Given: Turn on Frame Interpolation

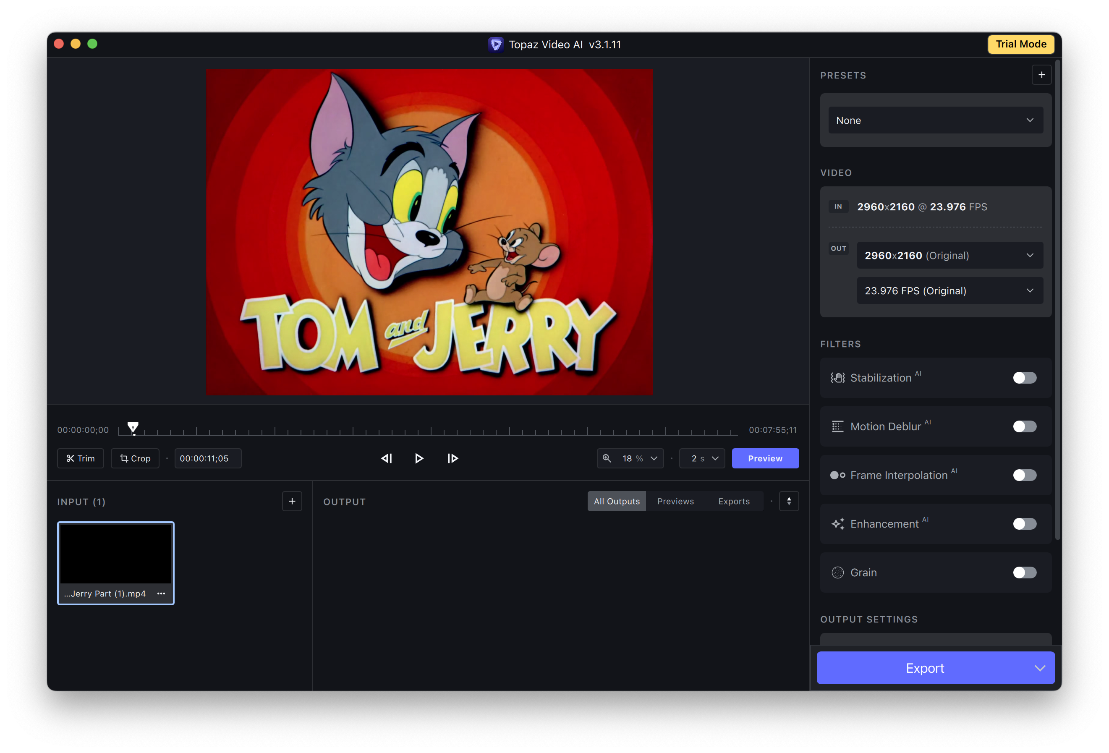Looking at the screenshot, I should tap(1024, 475).
